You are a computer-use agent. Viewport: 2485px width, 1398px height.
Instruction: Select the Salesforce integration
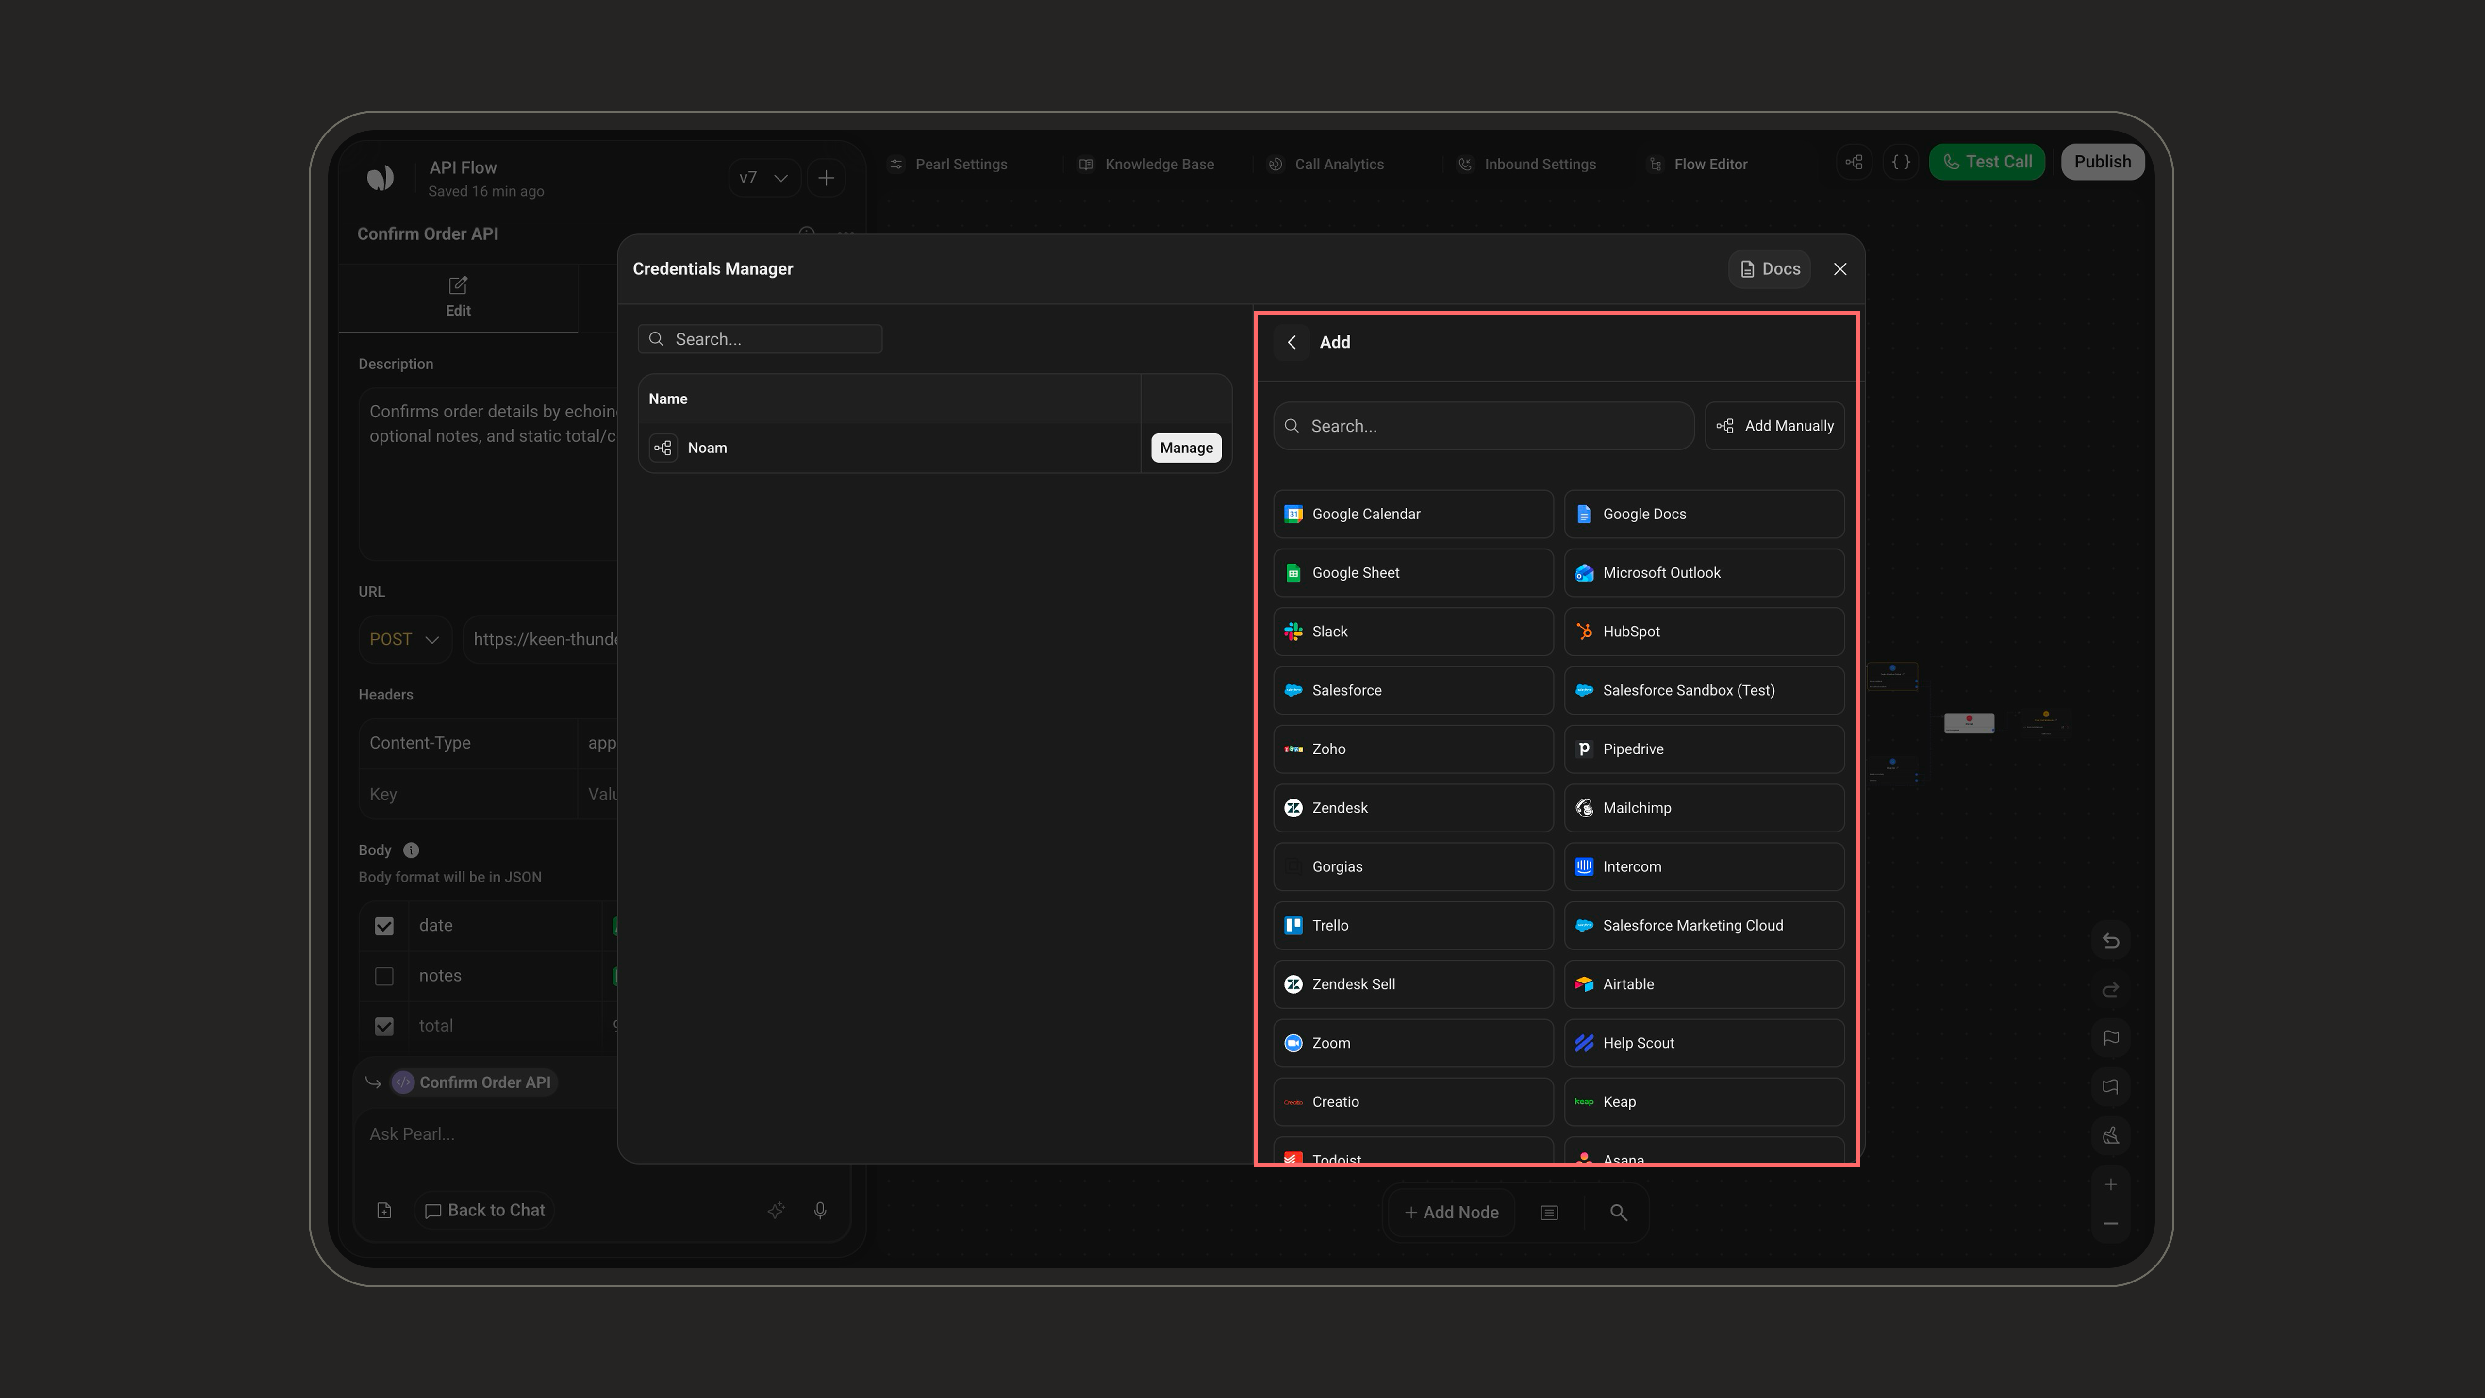click(1413, 691)
